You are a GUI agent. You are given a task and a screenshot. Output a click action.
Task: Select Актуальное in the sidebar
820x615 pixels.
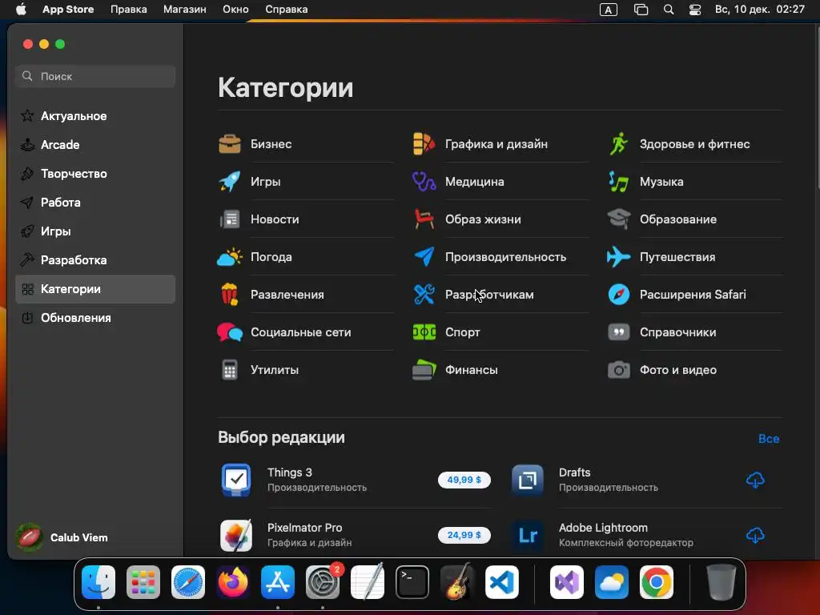click(95, 116)
